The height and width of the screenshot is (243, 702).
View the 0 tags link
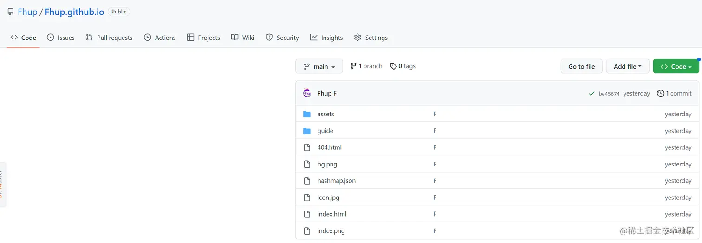click(x=403, y=66)
